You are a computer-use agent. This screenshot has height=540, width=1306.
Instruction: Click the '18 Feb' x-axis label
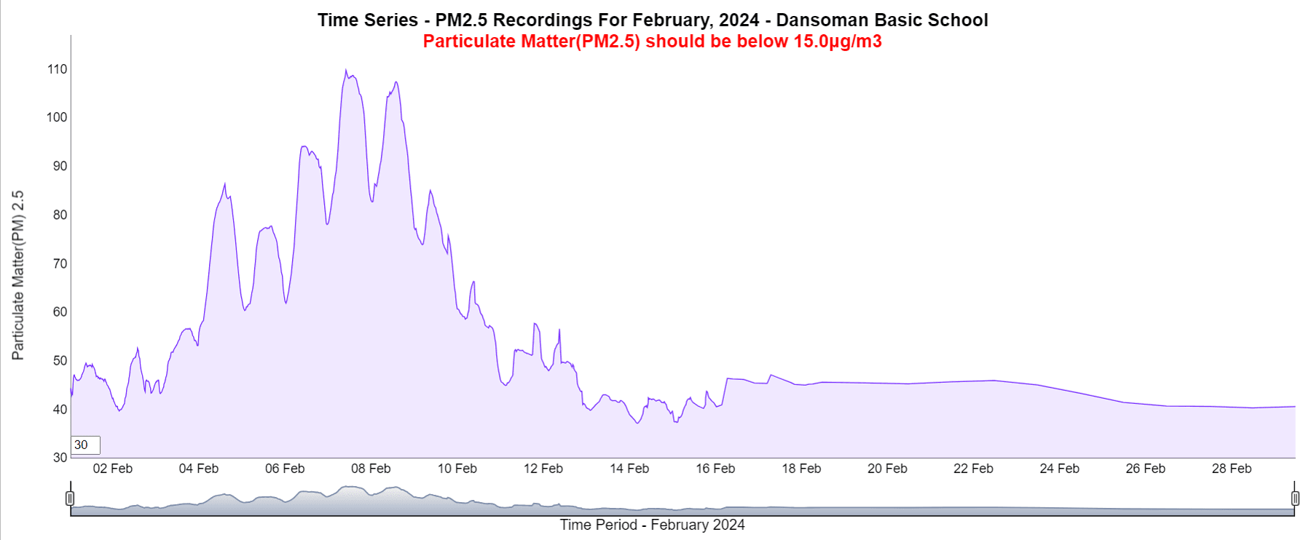[x=801, y=469]
